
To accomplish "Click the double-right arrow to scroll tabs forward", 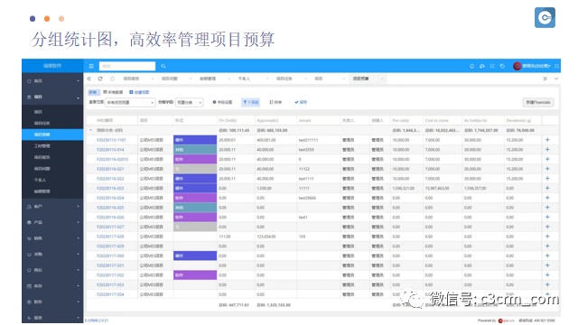I will pyautogui.click(x=545, y=79).
